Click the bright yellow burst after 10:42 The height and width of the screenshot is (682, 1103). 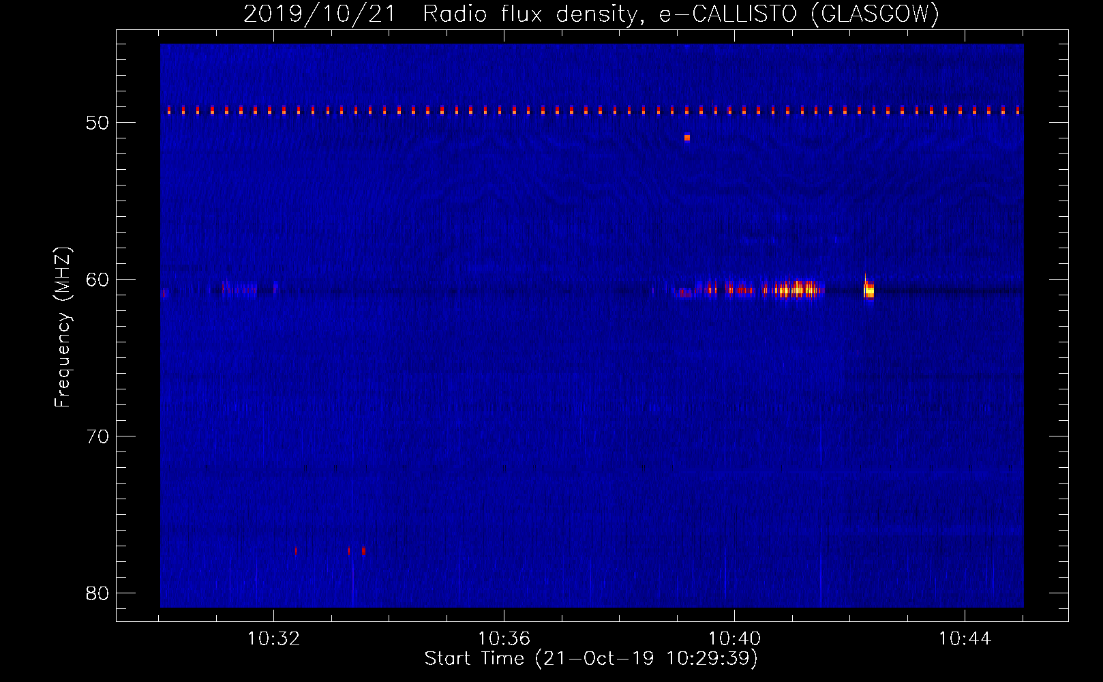(x=868, y=291)
